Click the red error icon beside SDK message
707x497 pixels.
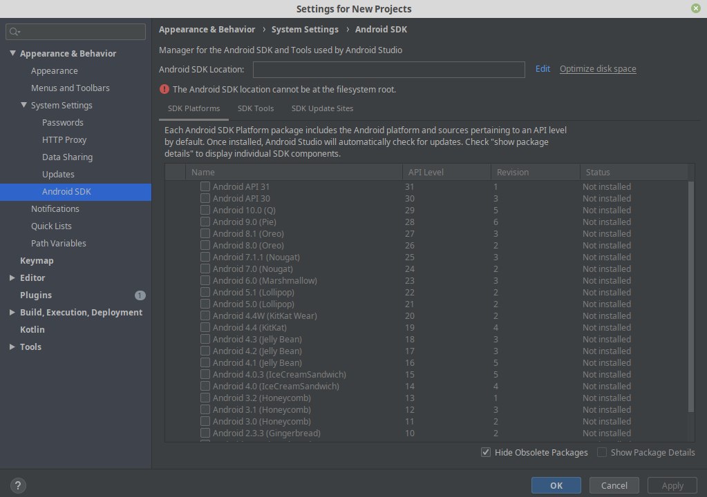(x=164, y=89)
